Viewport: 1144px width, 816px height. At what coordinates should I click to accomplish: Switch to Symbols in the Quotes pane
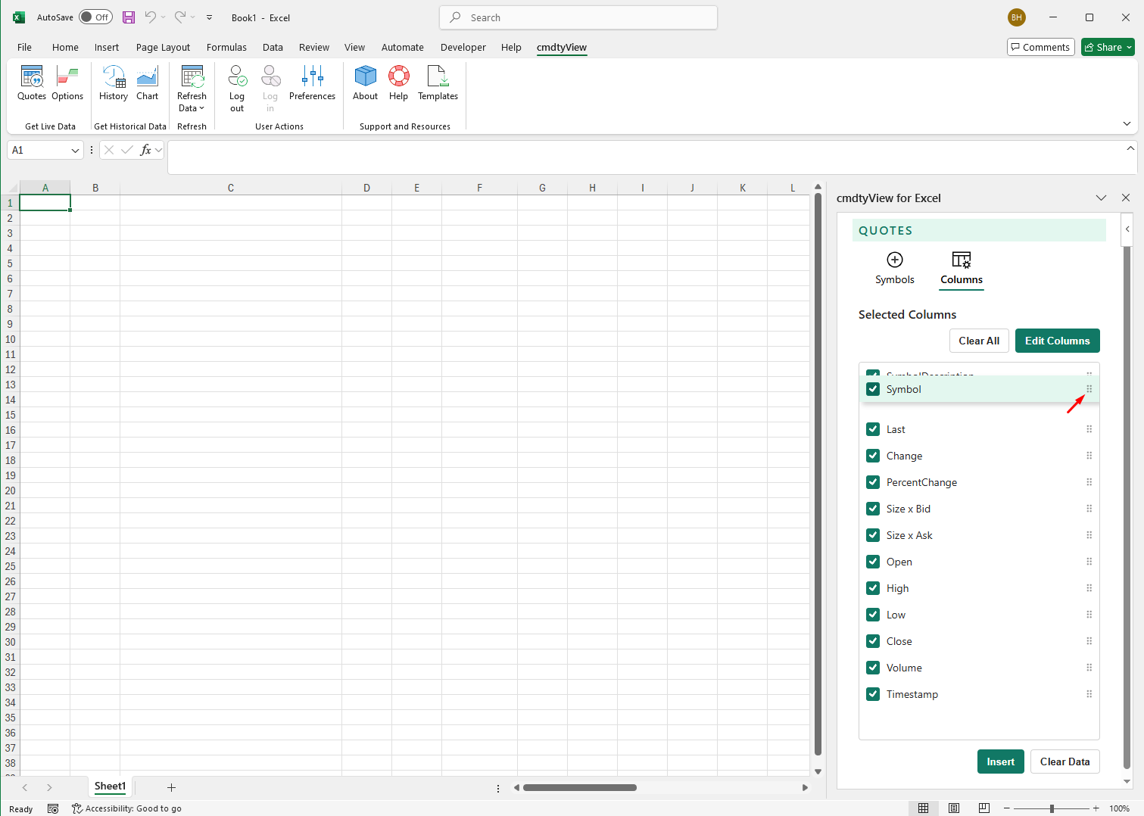895,268
